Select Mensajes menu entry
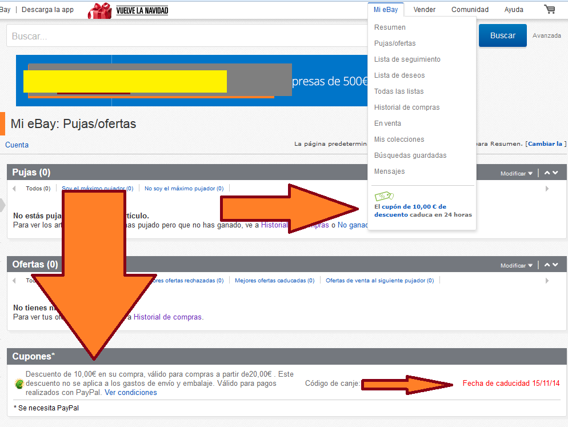Viewport: 568px width, 427px height. 389,171
